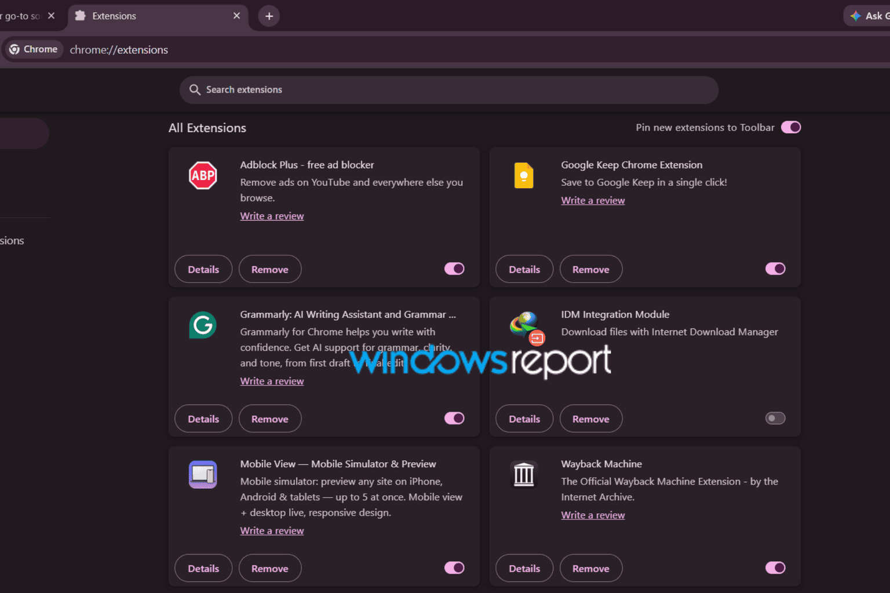The height and width of the screenshot is (593, 890).
Task: Open a new tab with the plus button
Action: coord(269,16)
